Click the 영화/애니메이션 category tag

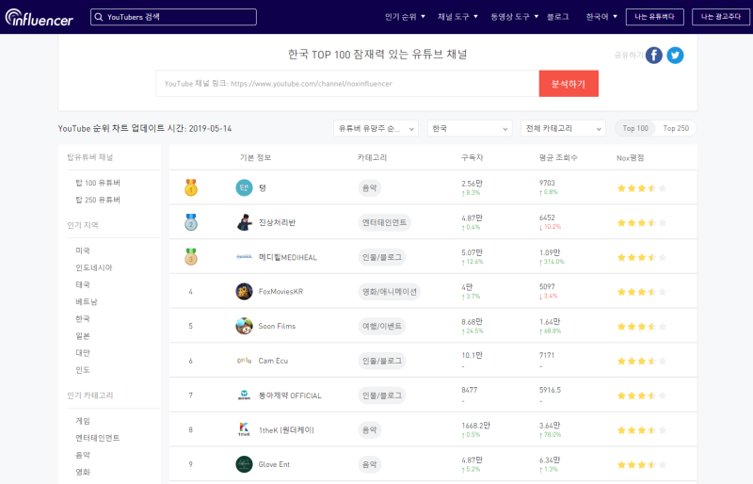coord(390,292)
